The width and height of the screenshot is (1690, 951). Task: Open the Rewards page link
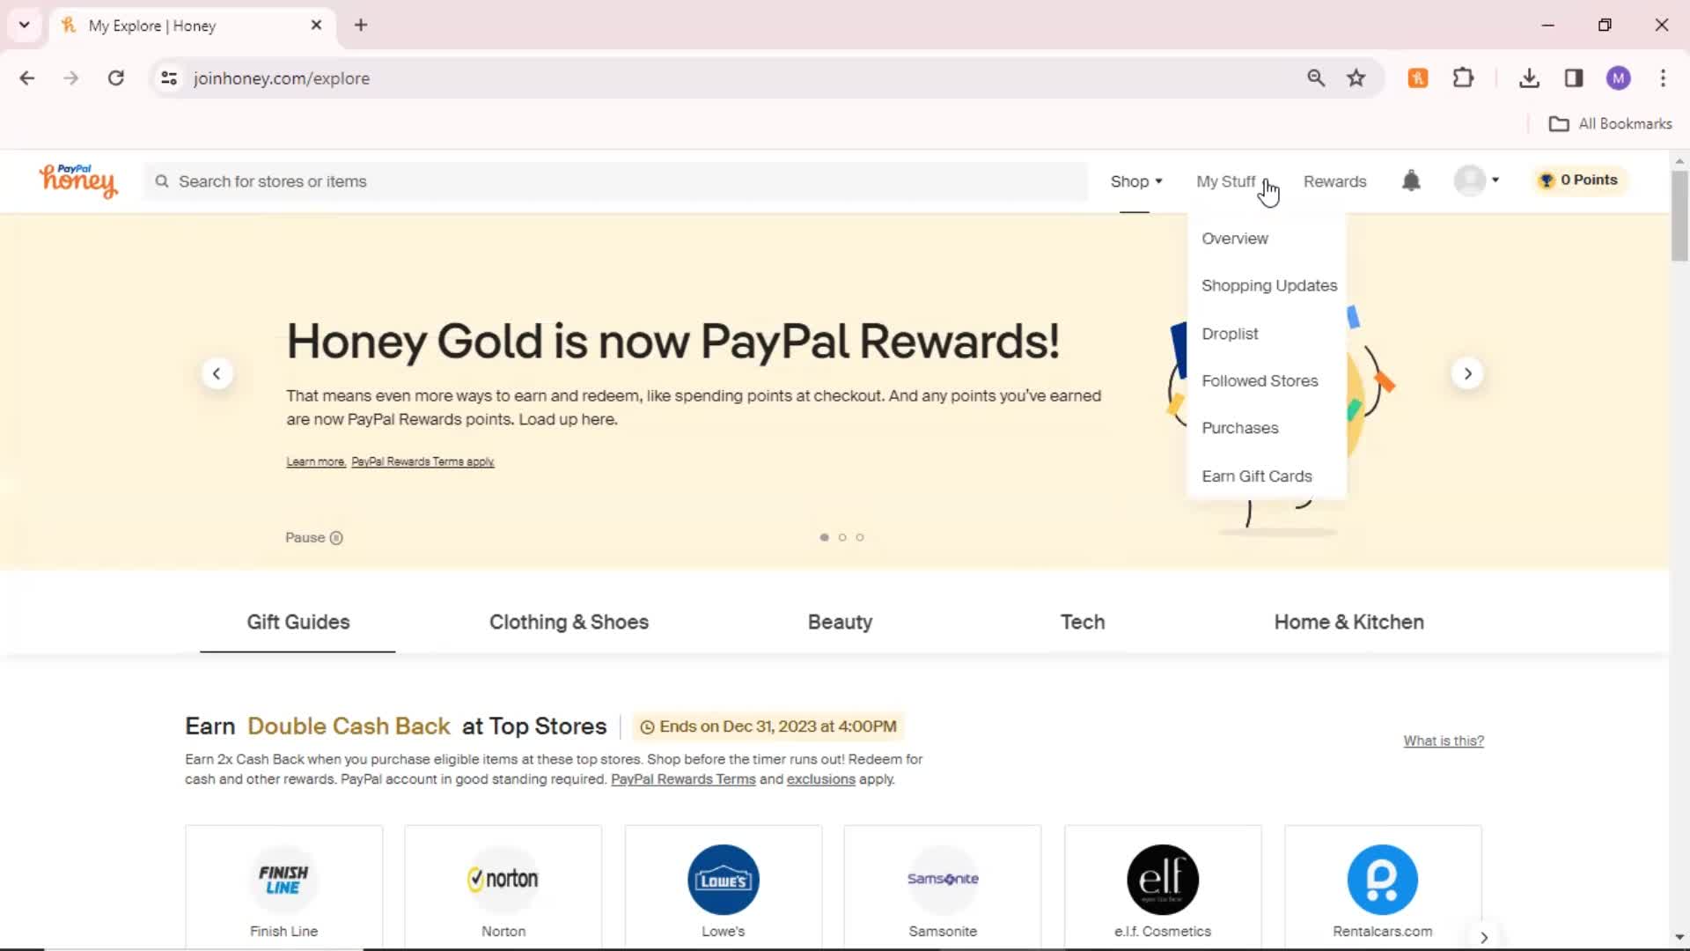[x=1334, y=181]
